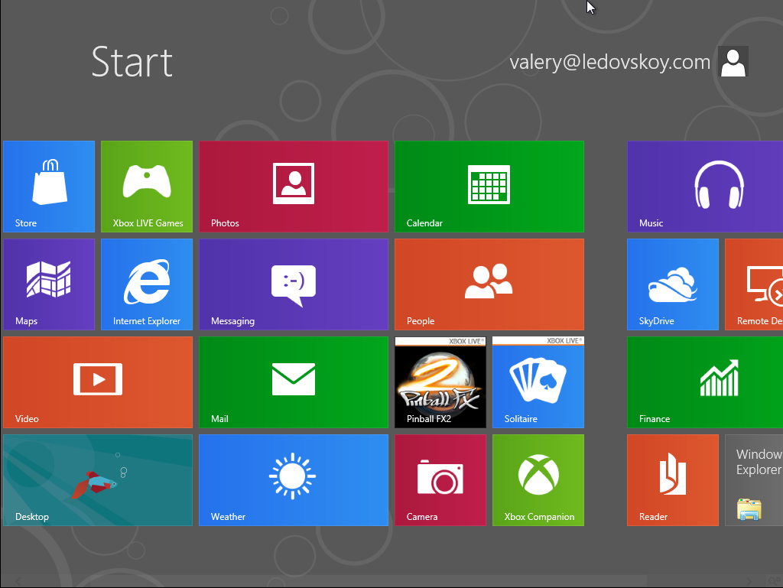Screen dimensions: 783x588
Task: Launch Internet Explorer tile
Action: 147,284
